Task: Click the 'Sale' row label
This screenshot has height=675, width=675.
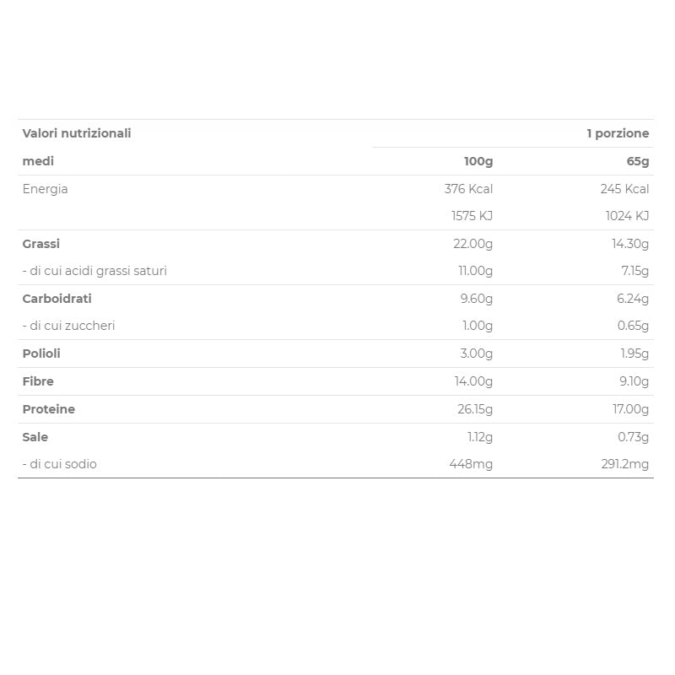Action: (35, 437)
